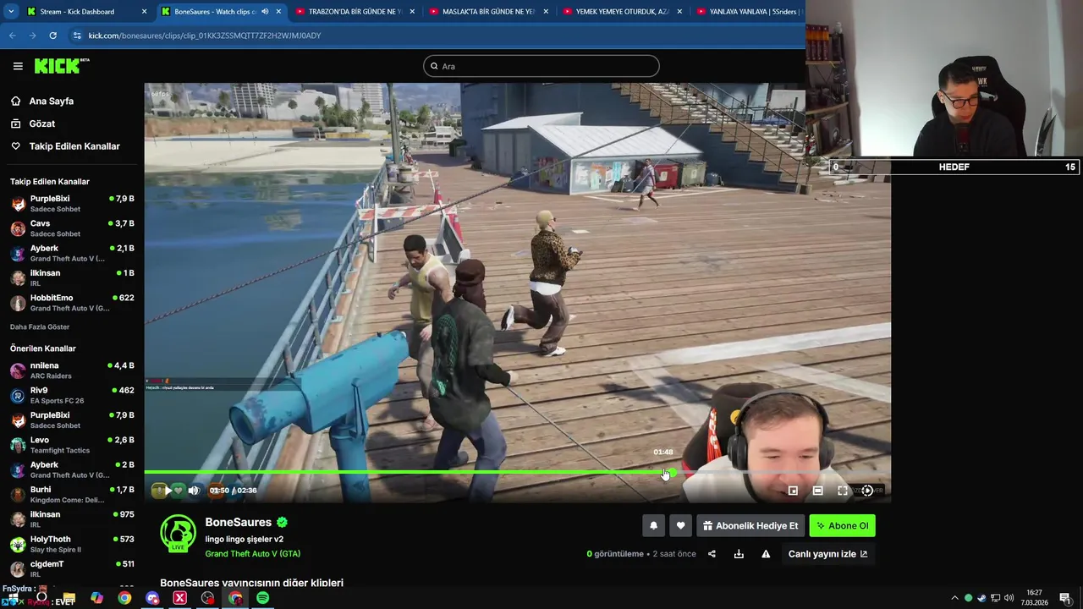Switch to MASLAK'TA BİR GÜNDE tab
The width and height of the screenshot is (1083, 609).
(488, 12)
